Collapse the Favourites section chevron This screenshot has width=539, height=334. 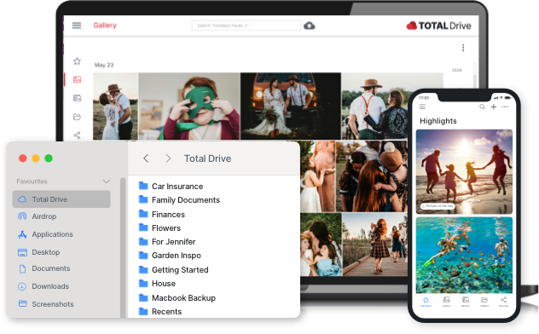click(x=107, y=181)
